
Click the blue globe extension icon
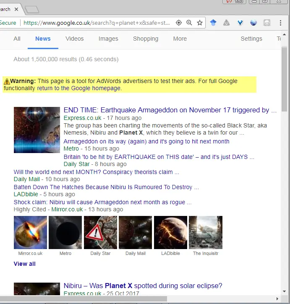click(x=253, y=23)
